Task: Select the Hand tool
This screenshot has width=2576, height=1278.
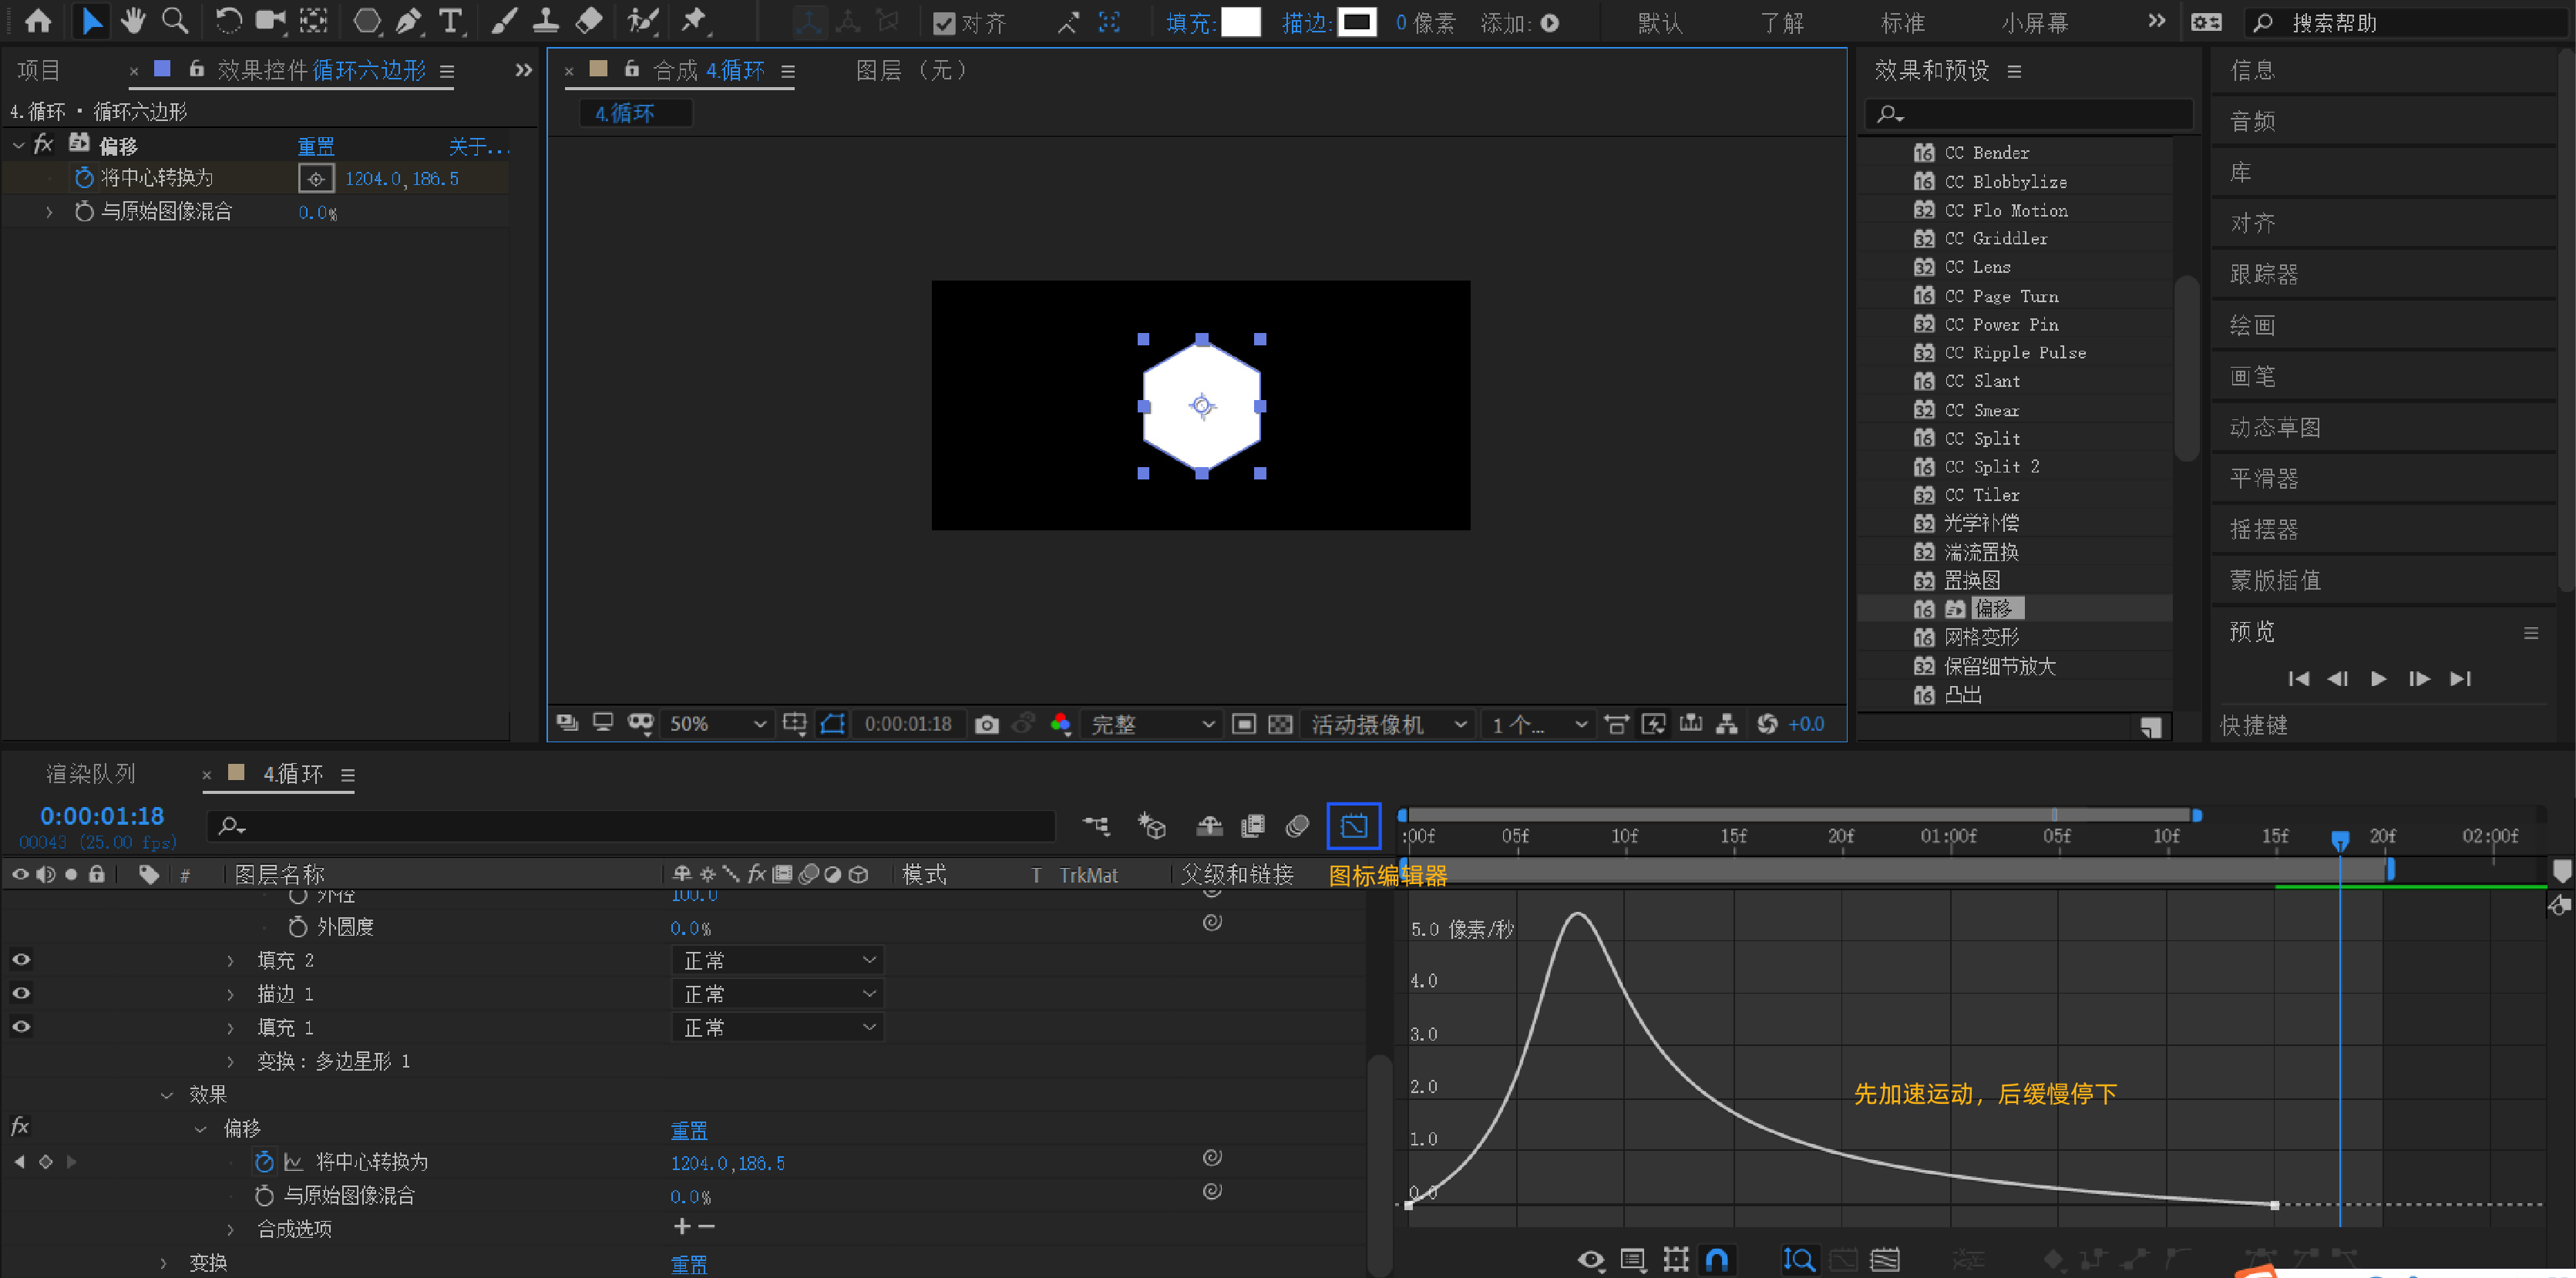Action: pos(132,21)
